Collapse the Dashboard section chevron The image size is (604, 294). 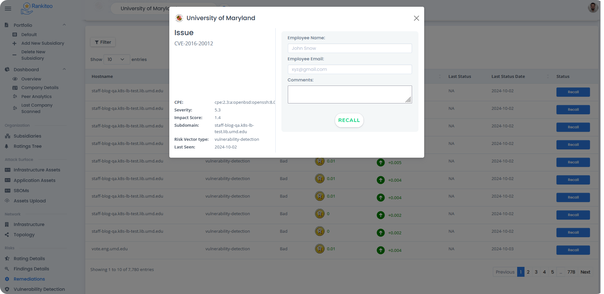pos(64,69)
